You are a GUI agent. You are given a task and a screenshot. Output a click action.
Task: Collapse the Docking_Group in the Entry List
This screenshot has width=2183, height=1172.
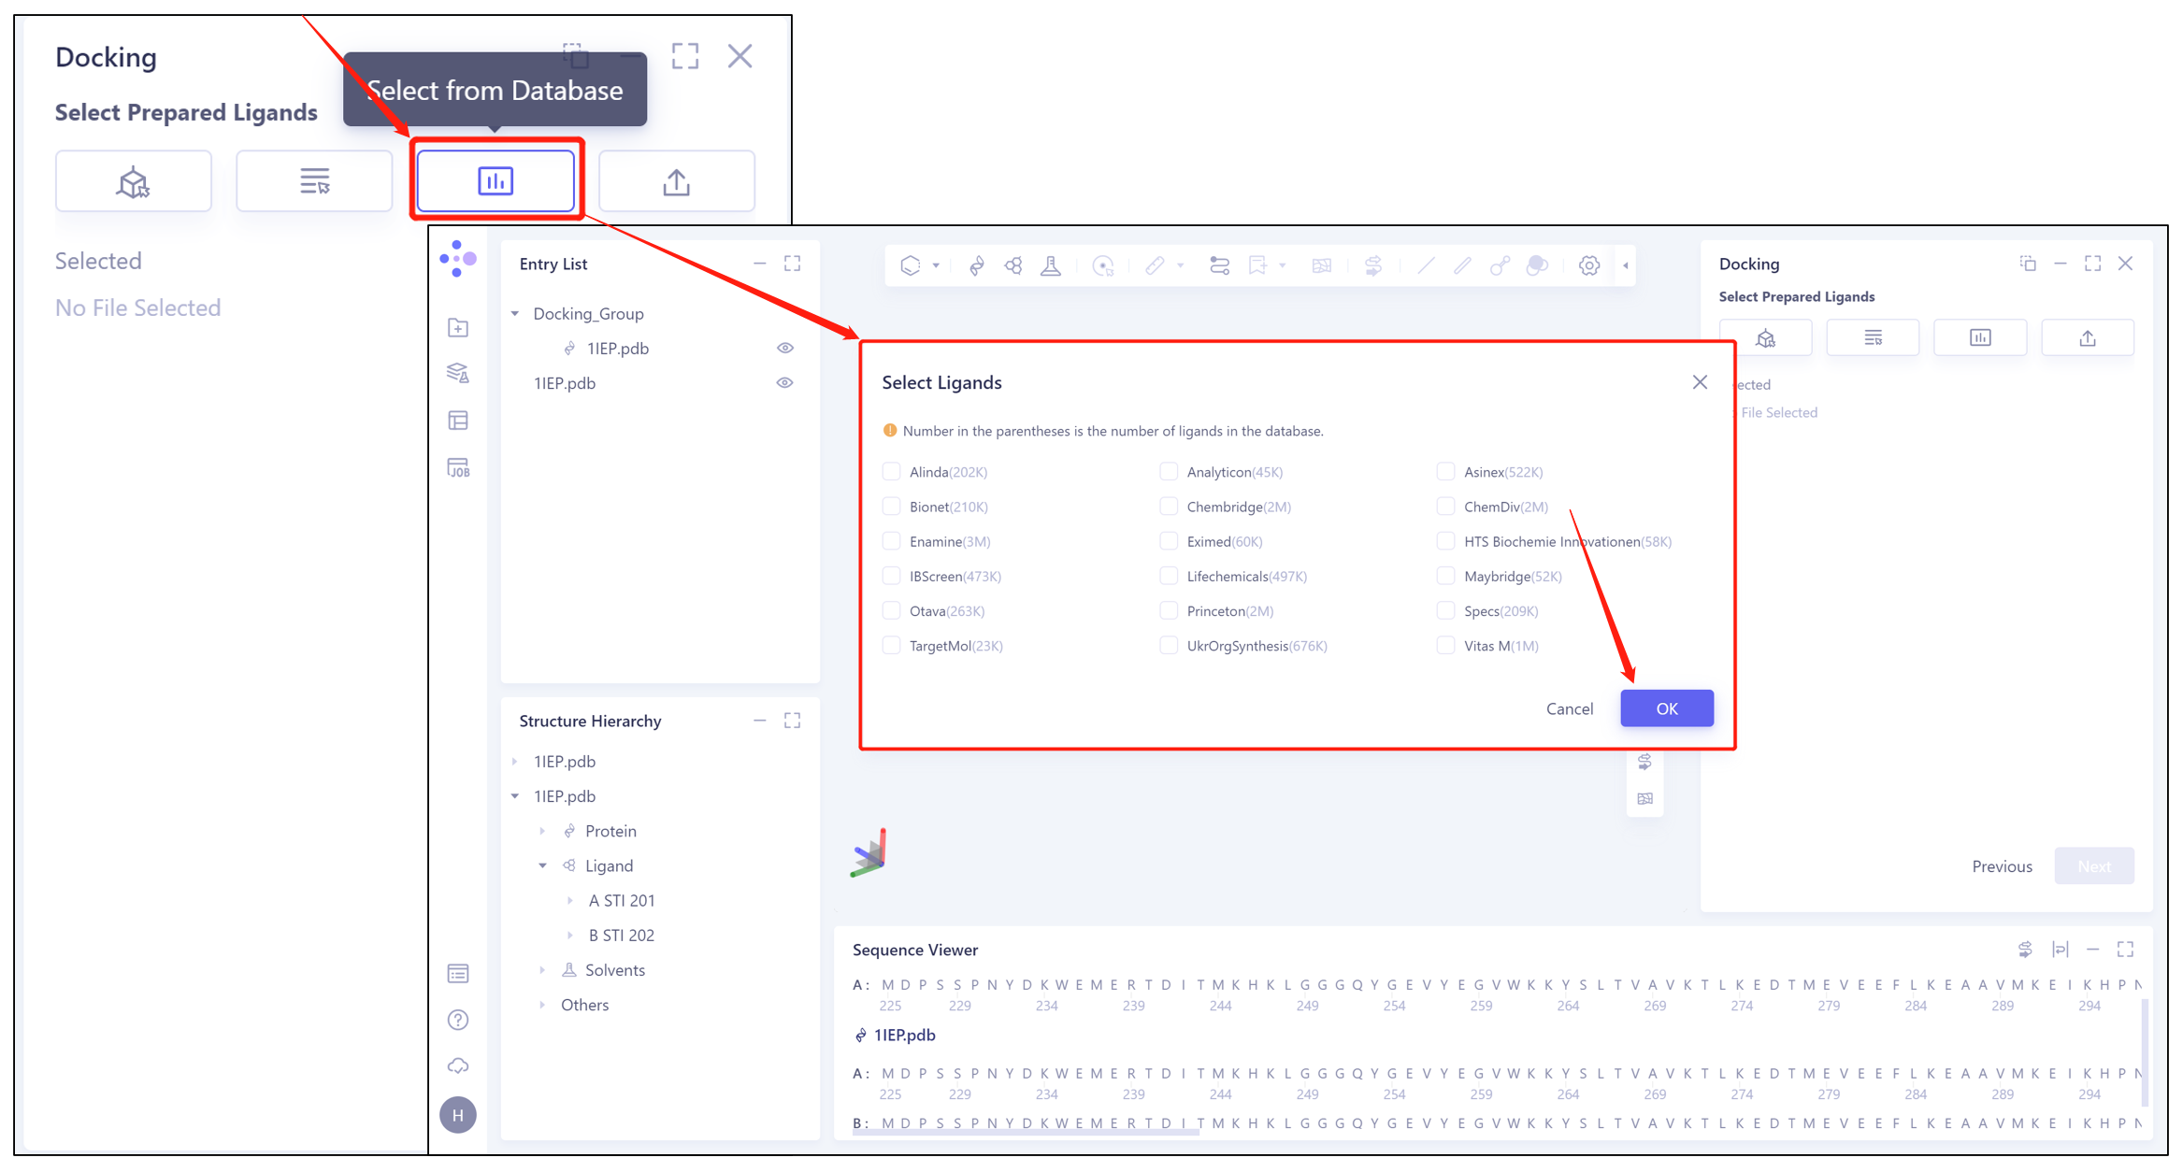515,313
